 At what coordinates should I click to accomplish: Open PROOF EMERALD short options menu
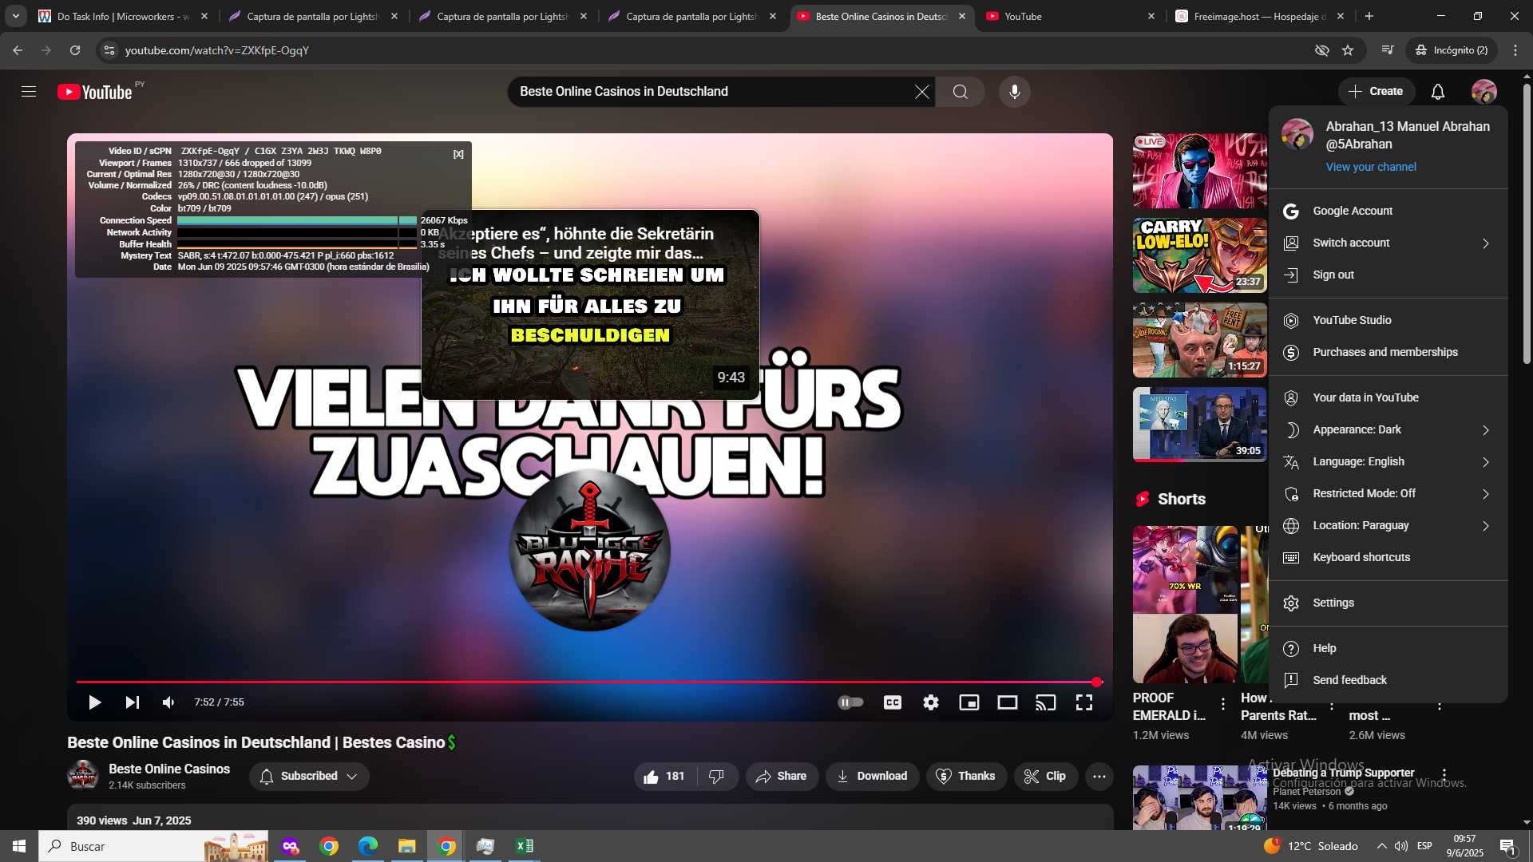pyautogui.click(x=1223, y=705)
